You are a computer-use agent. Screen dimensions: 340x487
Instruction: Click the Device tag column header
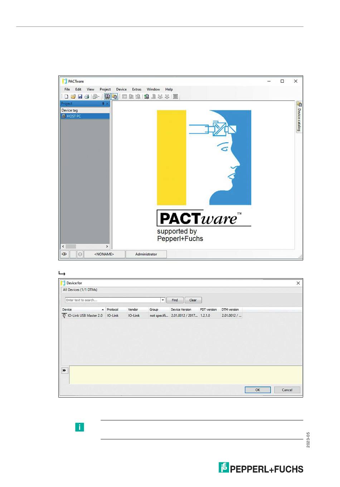point(85,110)
